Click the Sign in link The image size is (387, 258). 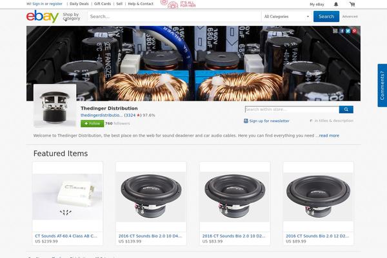[38, 4]
